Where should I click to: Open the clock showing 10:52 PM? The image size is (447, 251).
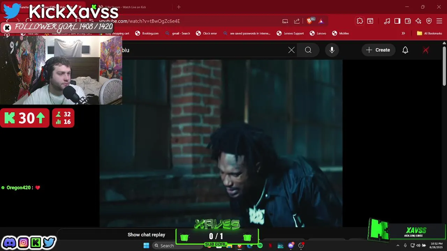pos(436,245)
